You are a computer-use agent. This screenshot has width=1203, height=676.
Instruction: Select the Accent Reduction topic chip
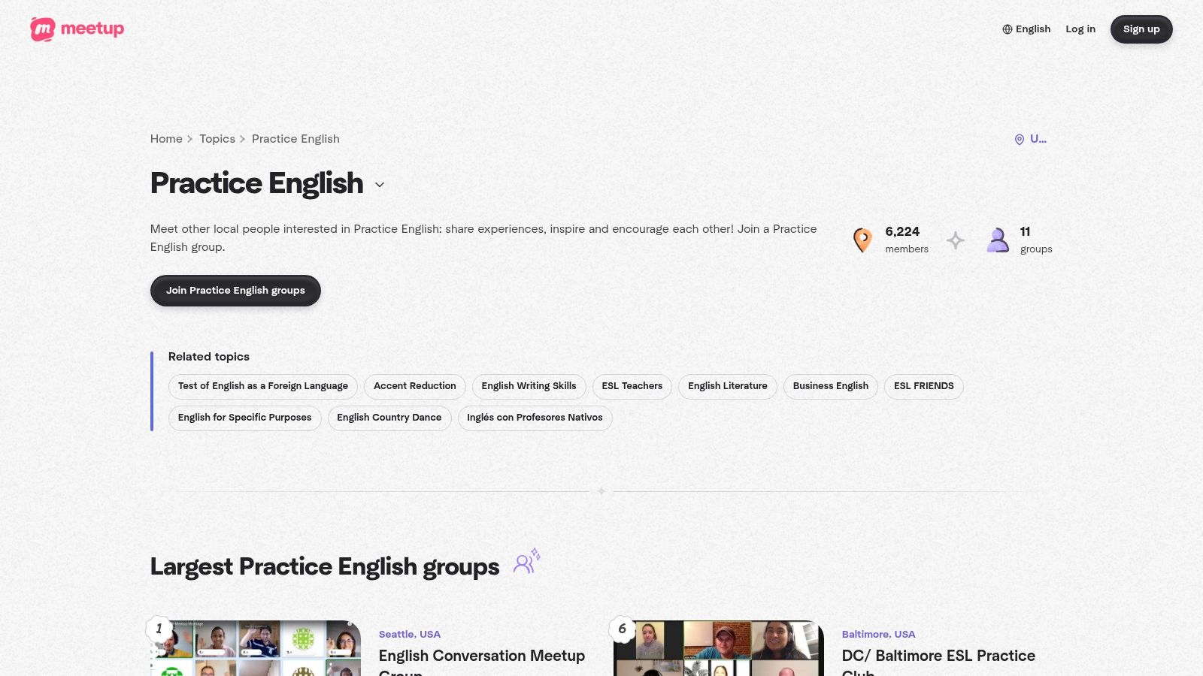[414, 386]
